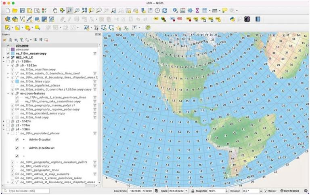Open Layer Styling panel brush icon in Layers
Image resolution: width=310 pixels, height=195 pixels.
pyautogui.click(x=5, y=40)
